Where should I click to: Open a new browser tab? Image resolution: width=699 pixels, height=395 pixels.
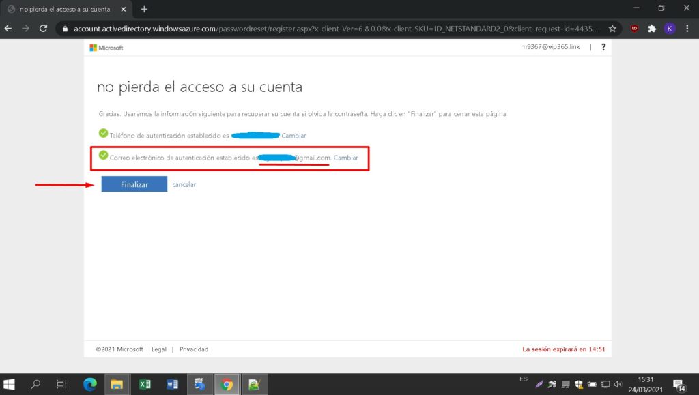coord(144,9)
